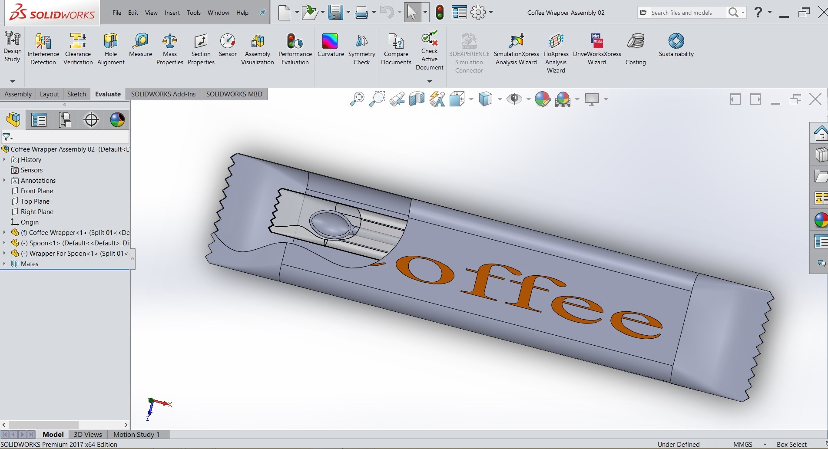Expand the Annotations folder
Viewport: 828px width, 449px height.
click(4, 181)
